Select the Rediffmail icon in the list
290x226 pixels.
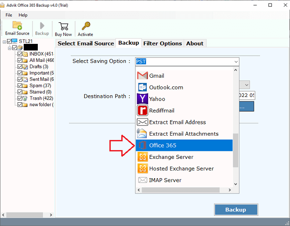coord(142,111)
